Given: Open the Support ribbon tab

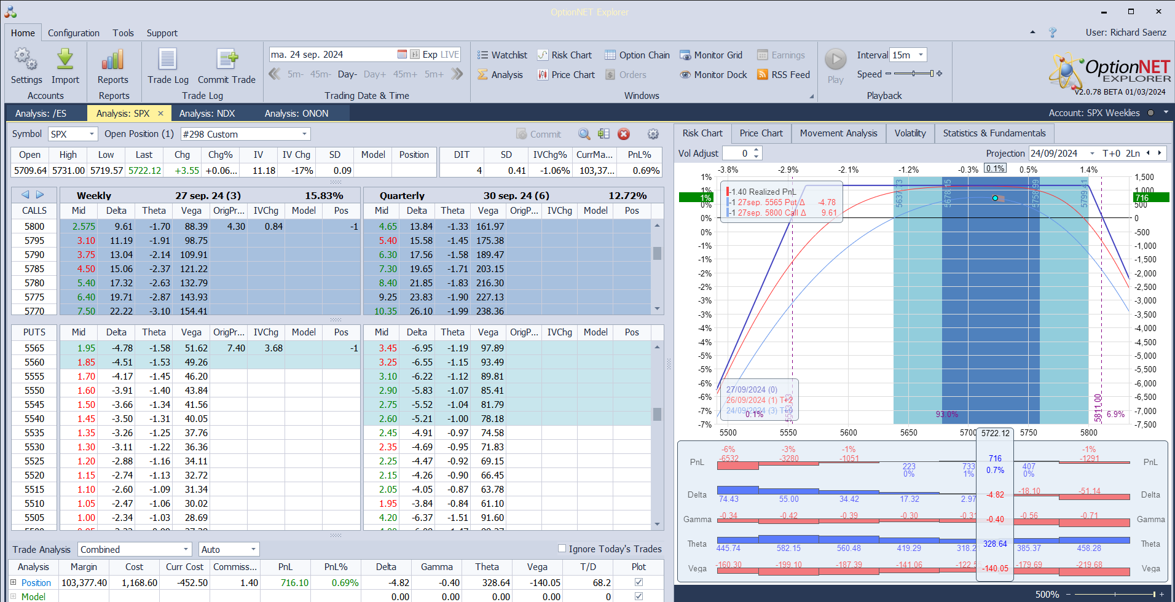Looking at the screenshot, I should click(162, 33).
